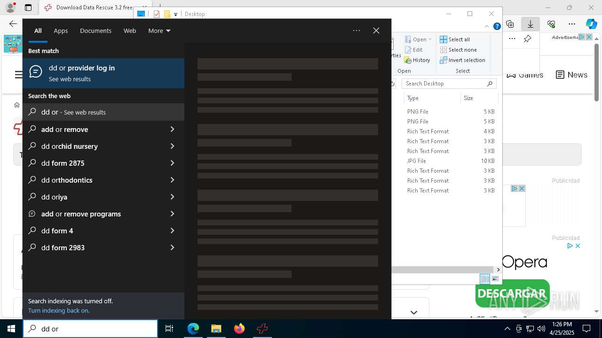
Task: Click Edit in Explorer ribbon
Action: 413,50
